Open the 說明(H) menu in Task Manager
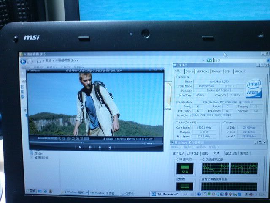The width and height of the screenshot is (270, 203). click(213, 147)
